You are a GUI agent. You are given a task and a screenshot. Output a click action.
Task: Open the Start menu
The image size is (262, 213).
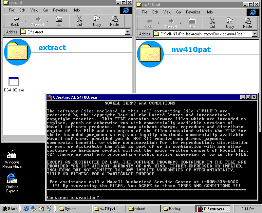click(9, 209)
